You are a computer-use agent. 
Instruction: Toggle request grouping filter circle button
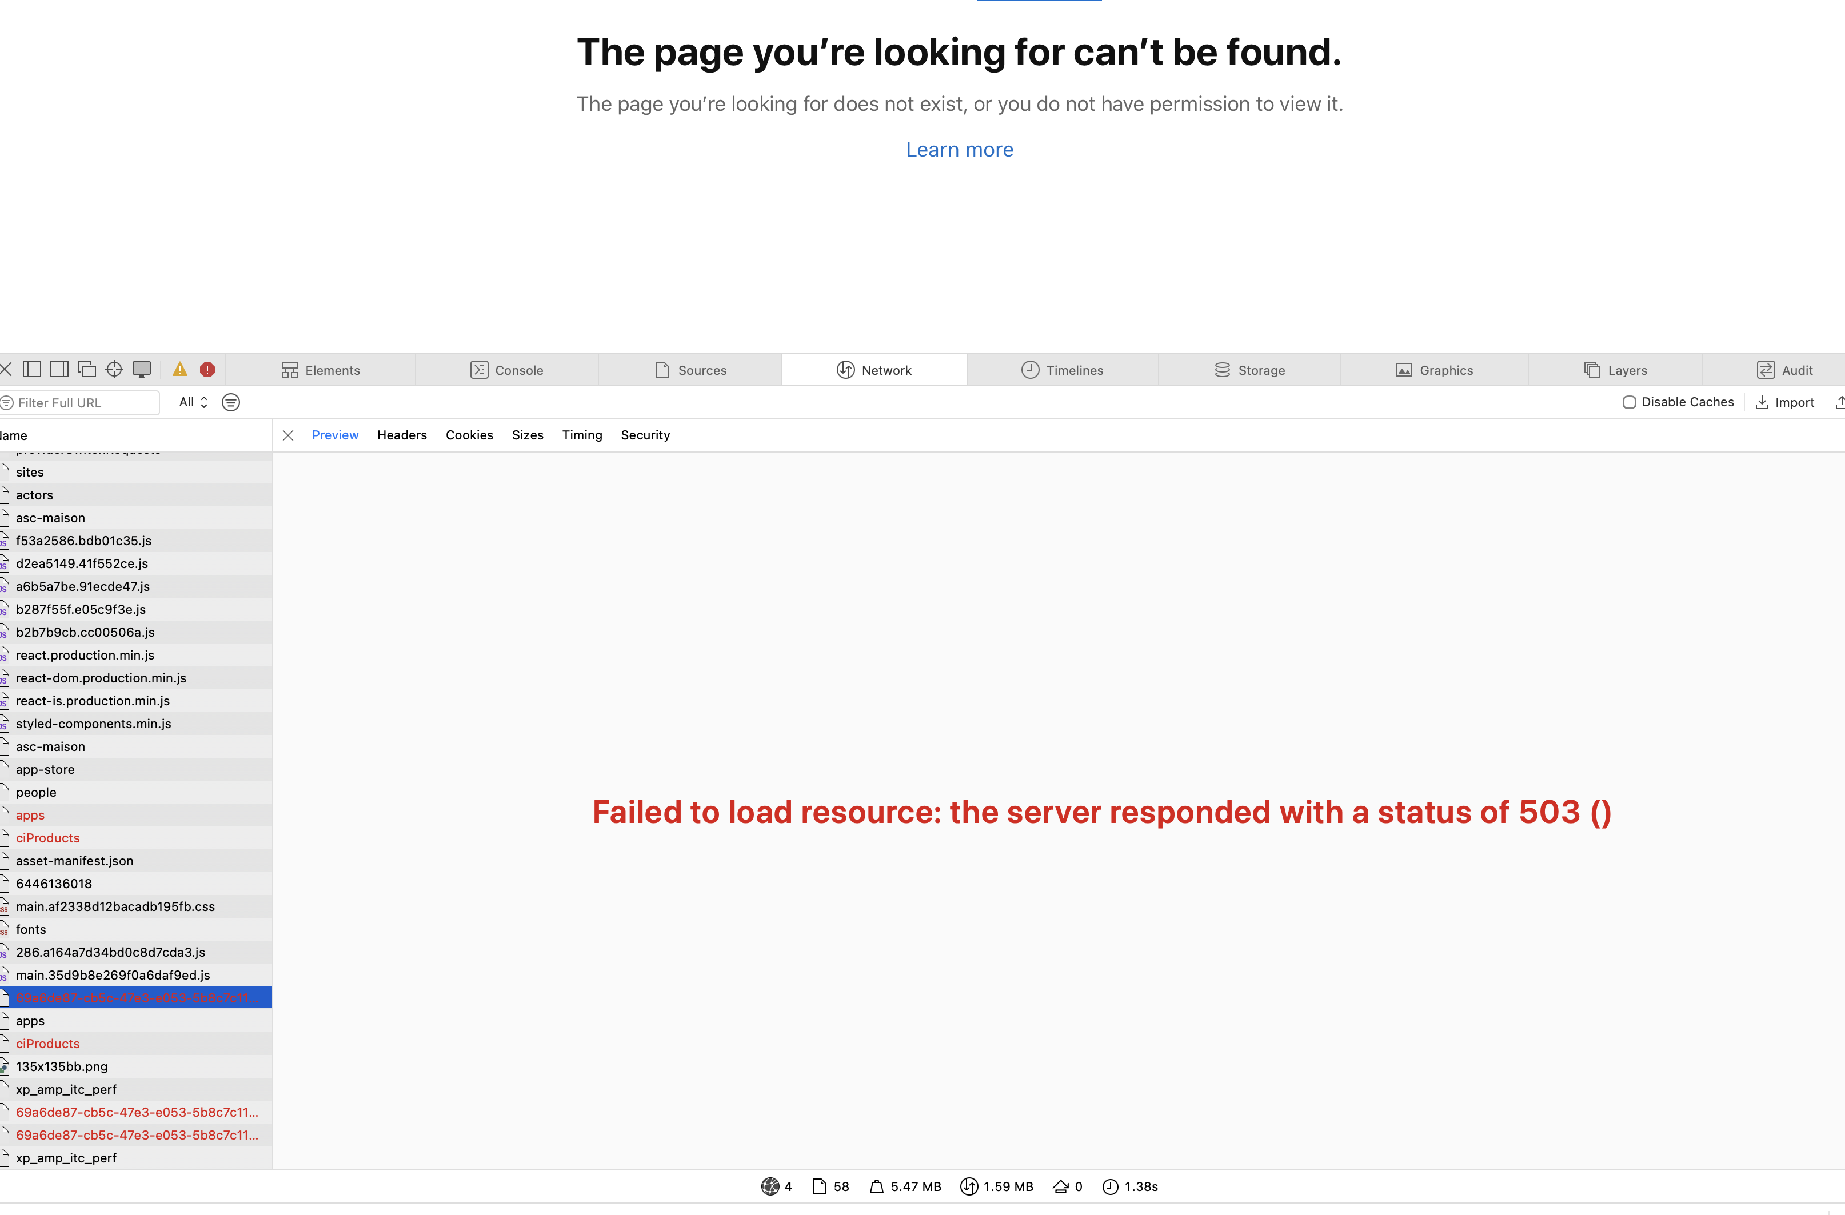[x=231, y=402]
